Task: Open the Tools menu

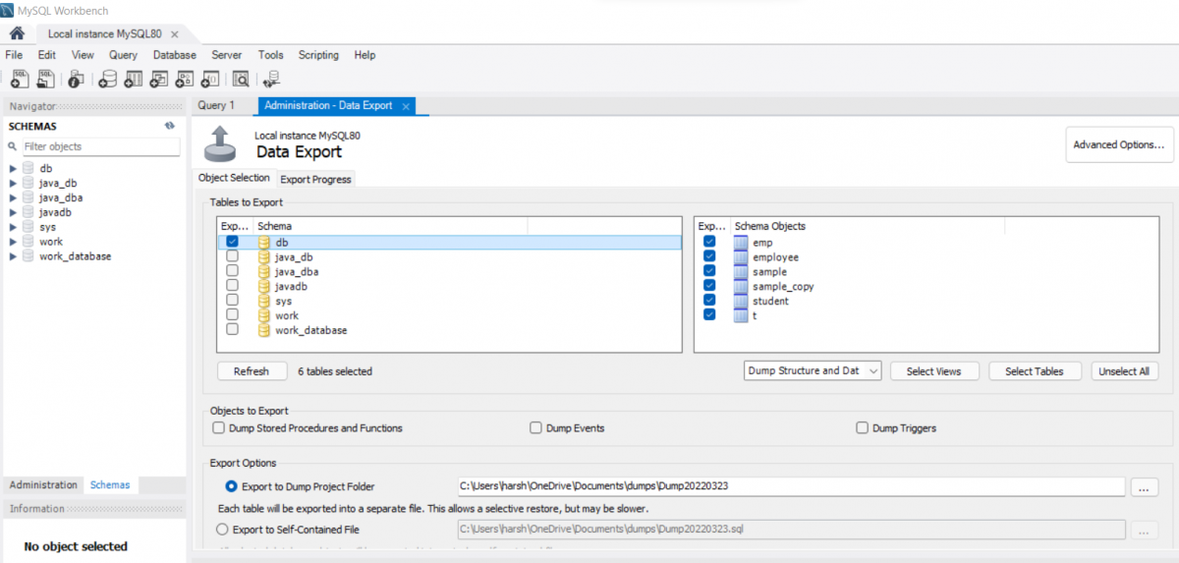Action: (x=271, y=55)
